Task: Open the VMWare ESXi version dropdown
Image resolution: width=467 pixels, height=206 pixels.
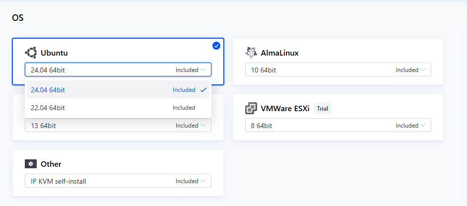Action: click(x=338, y=126)
